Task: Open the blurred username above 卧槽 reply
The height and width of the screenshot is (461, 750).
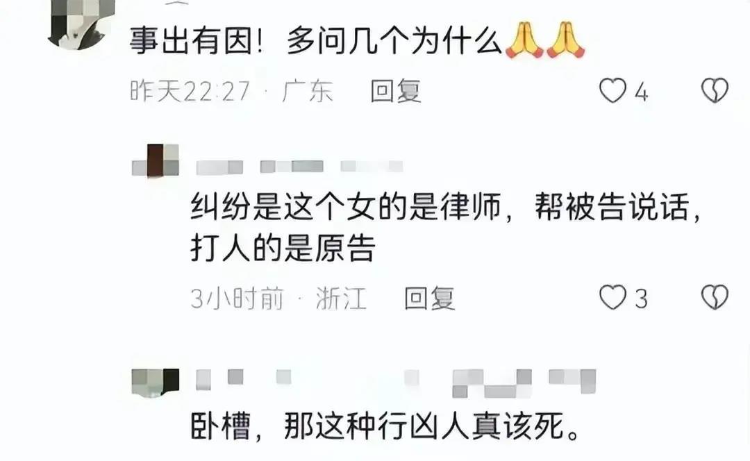Action: (396, 383)
